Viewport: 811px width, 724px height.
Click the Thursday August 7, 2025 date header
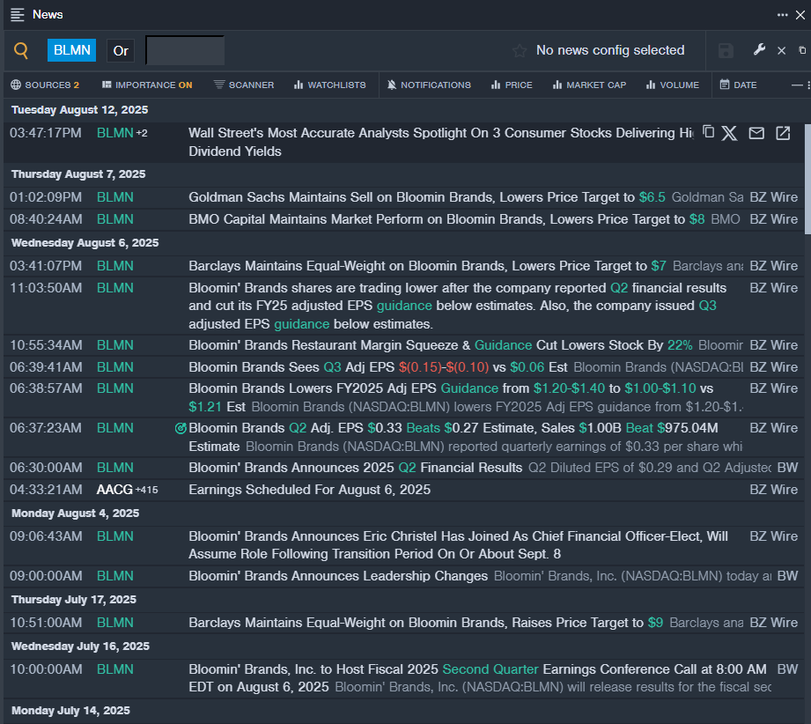[x=78, y=174]
